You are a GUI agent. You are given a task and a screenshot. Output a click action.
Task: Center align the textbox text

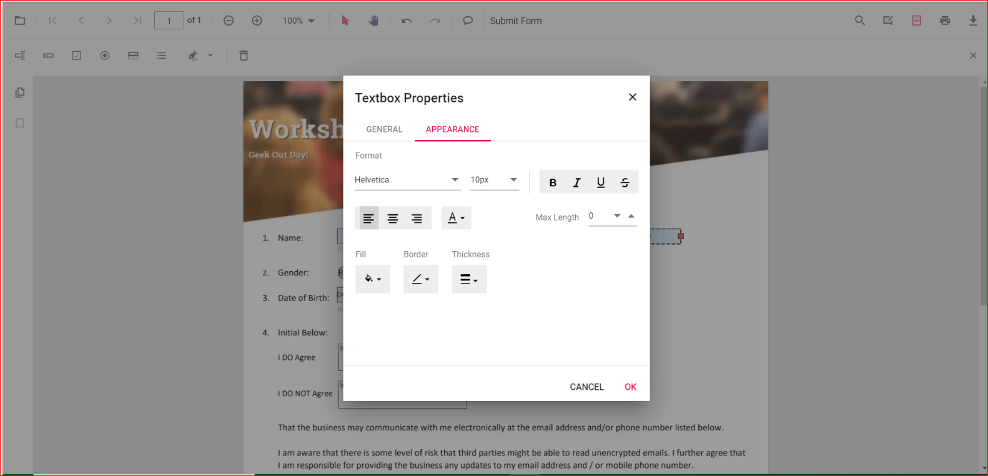point(393,218)
